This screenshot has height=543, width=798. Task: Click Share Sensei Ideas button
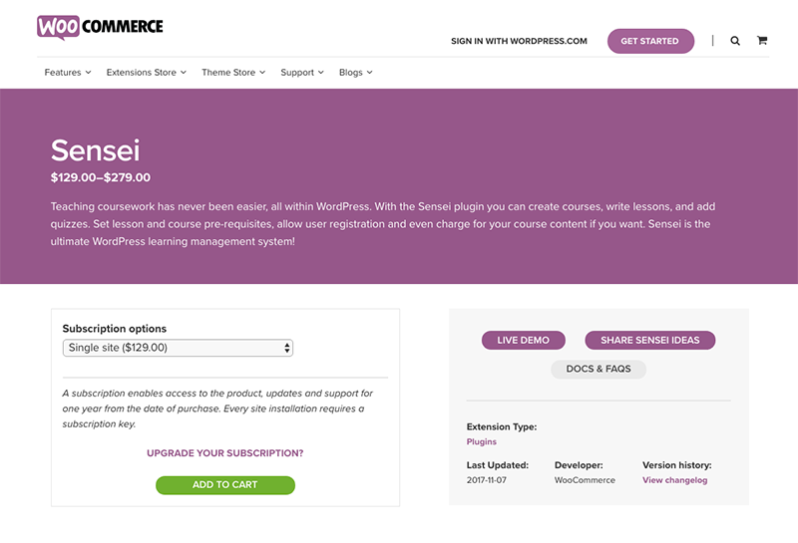tap(649, 340)
